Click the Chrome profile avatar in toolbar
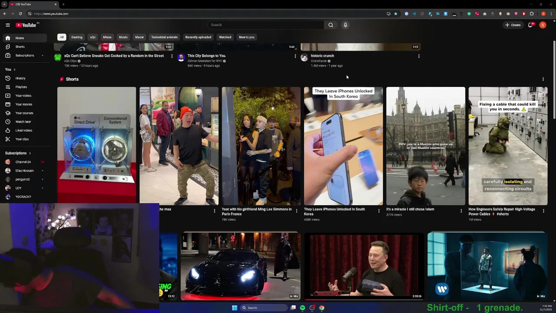This screenshot has width=556, height=313. click(x=543, y=13)
